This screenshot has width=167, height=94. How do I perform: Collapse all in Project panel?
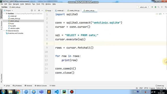(35, 10)
